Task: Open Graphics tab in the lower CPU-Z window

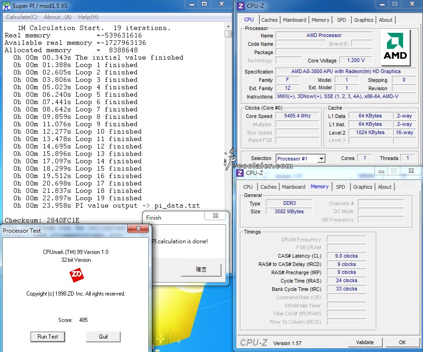Action: point(362,187)
